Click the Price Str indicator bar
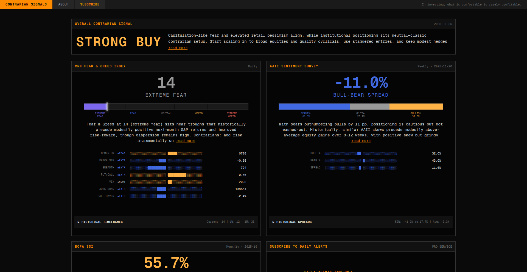 166,161
